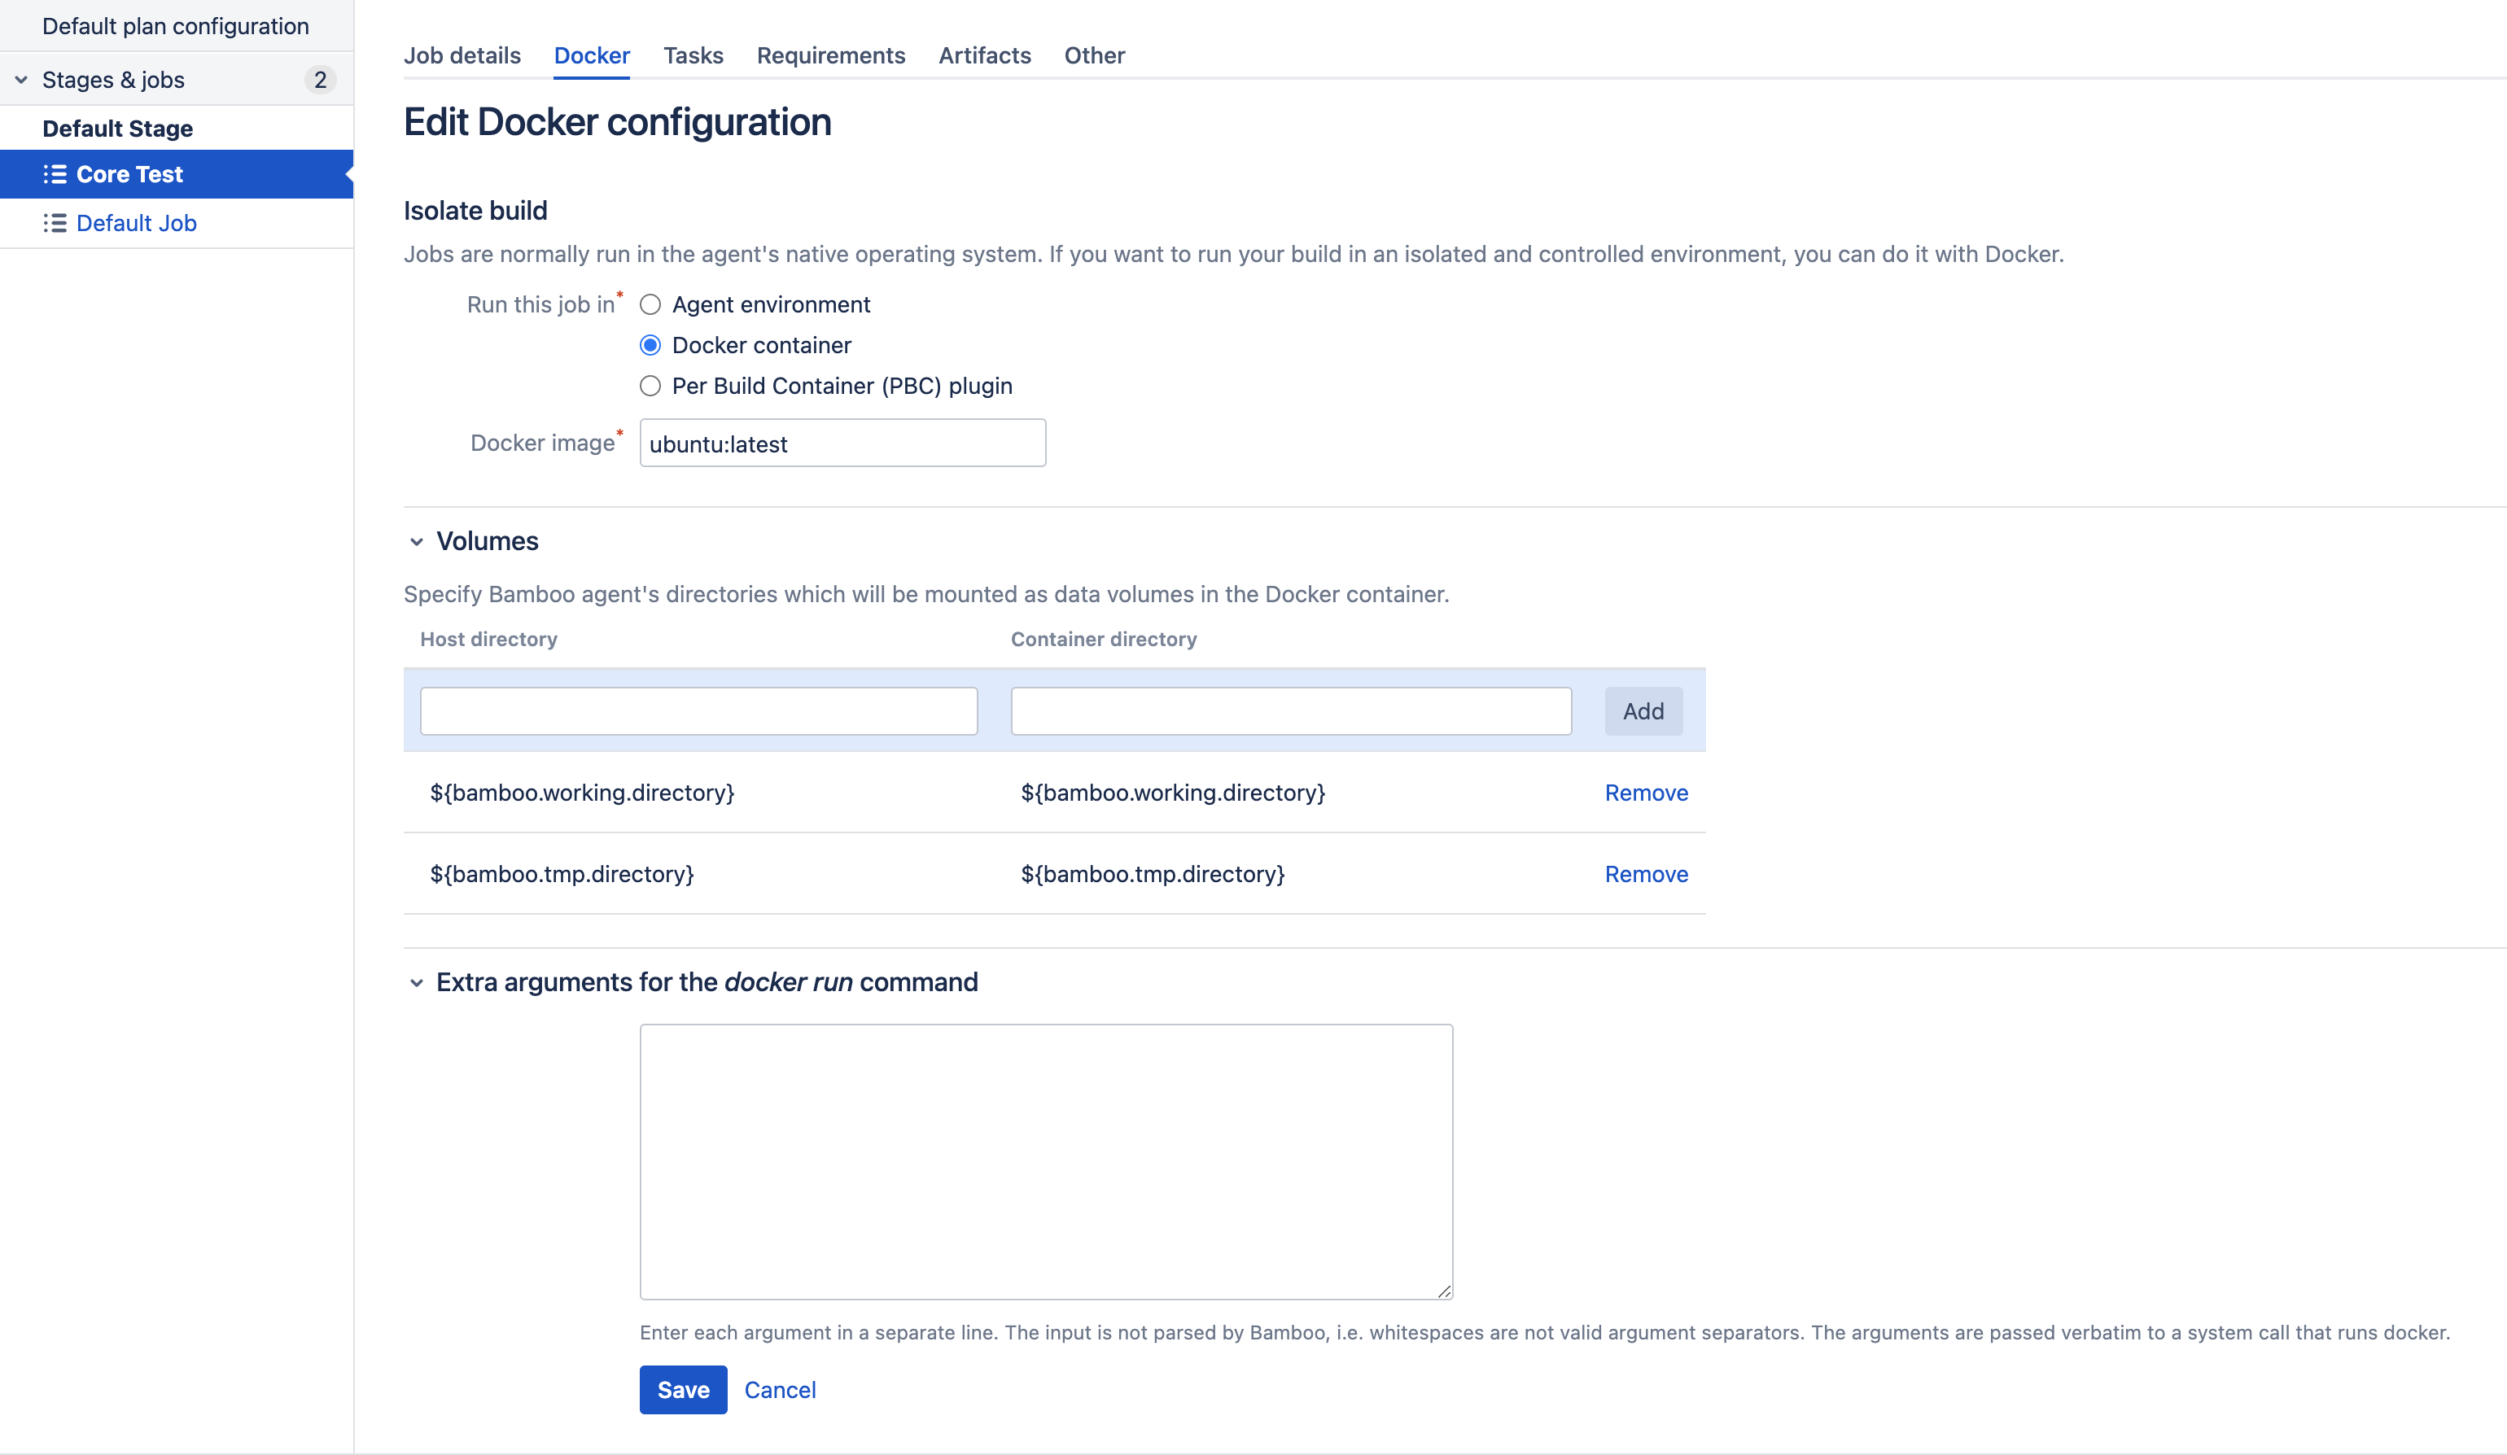Click the Save button
The image size is (2507, 1455).
(683, 1389)
